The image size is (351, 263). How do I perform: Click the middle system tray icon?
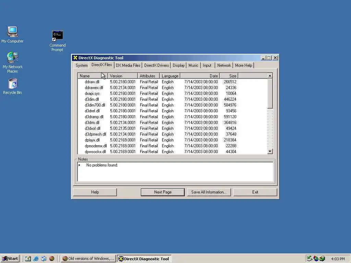tap(316, 259)
